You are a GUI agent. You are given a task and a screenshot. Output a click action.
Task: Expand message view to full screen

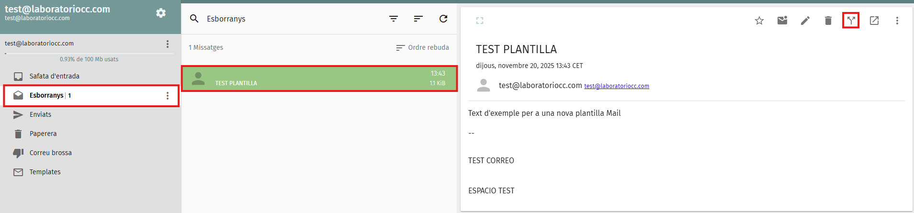[480, 21]
